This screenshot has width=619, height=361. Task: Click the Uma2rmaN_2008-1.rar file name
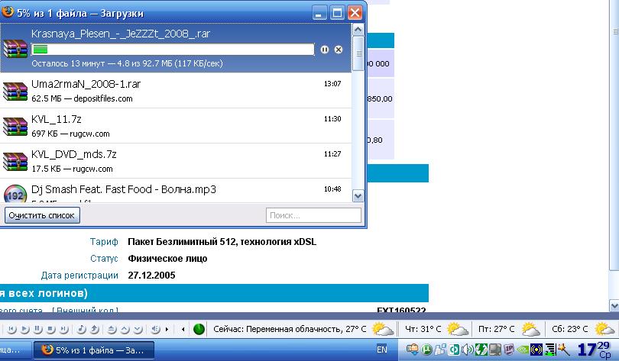86,84
